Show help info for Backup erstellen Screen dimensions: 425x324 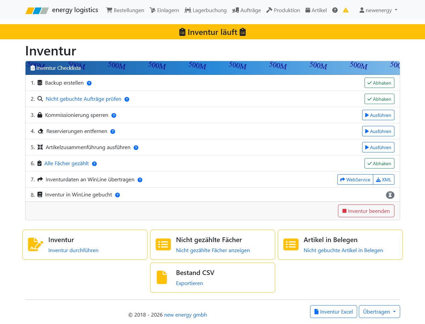pyautogui.click(x=89, y=83)
